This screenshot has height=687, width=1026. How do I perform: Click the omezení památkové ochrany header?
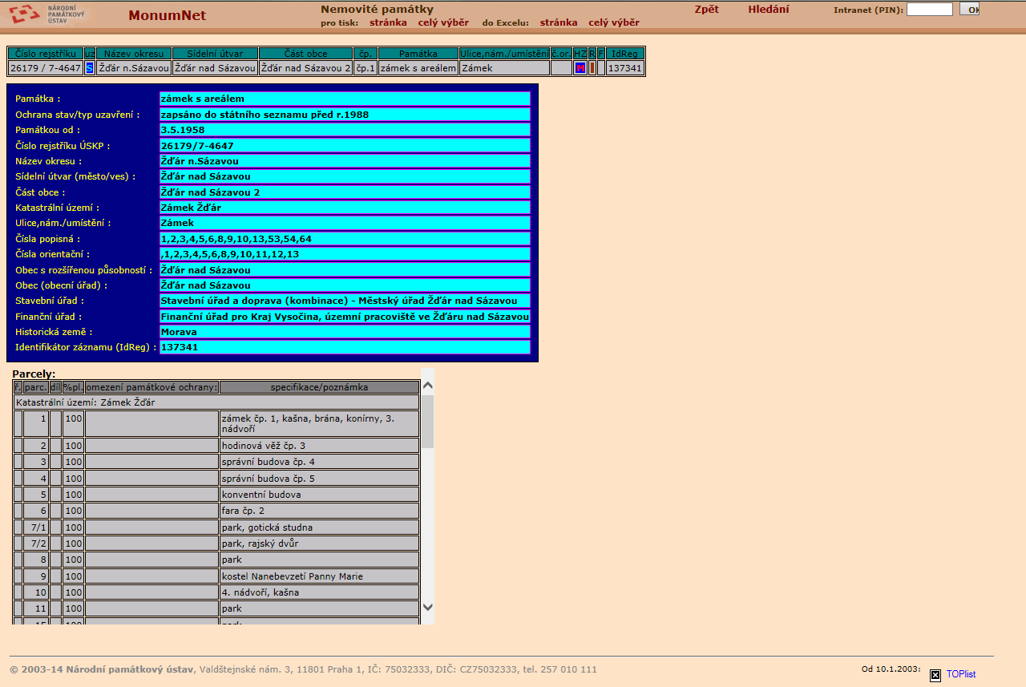tap(151, 387)
